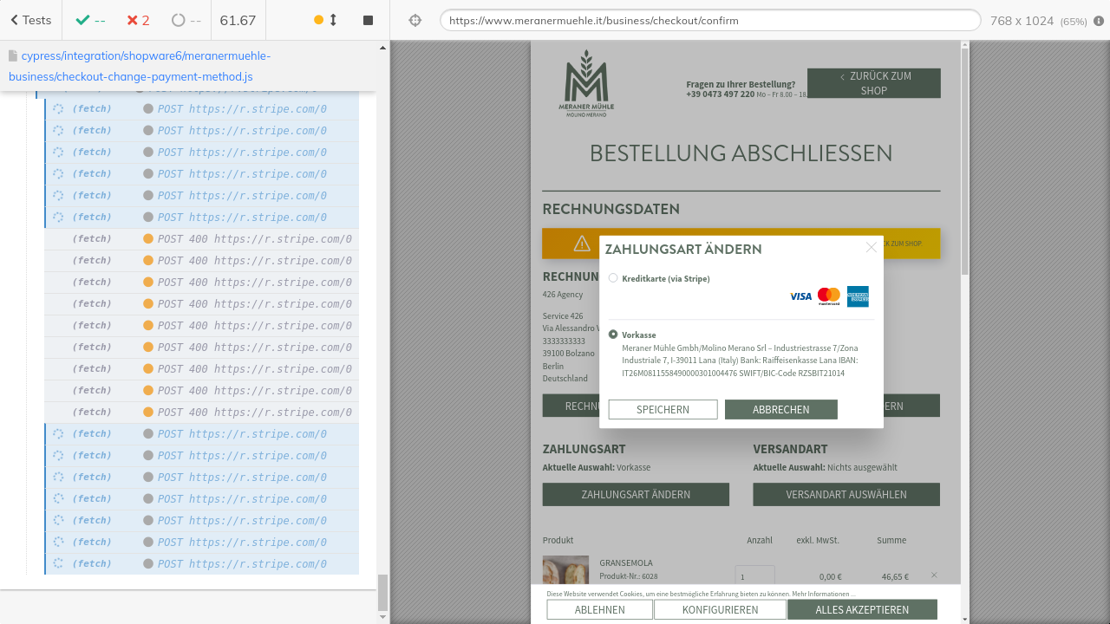1110x624 pixels.
Task: Click the stop test run icon
Action: pyautogui.click(x=368, y=20)
